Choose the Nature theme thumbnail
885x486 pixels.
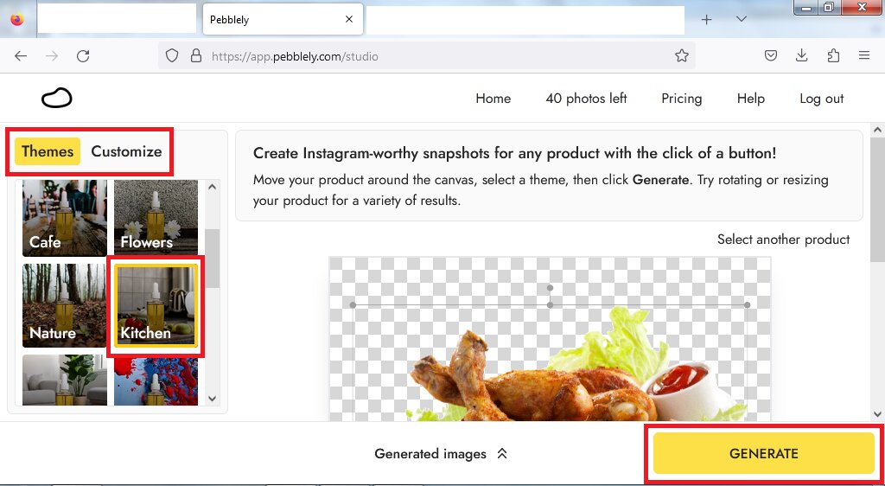pos(65,305)
